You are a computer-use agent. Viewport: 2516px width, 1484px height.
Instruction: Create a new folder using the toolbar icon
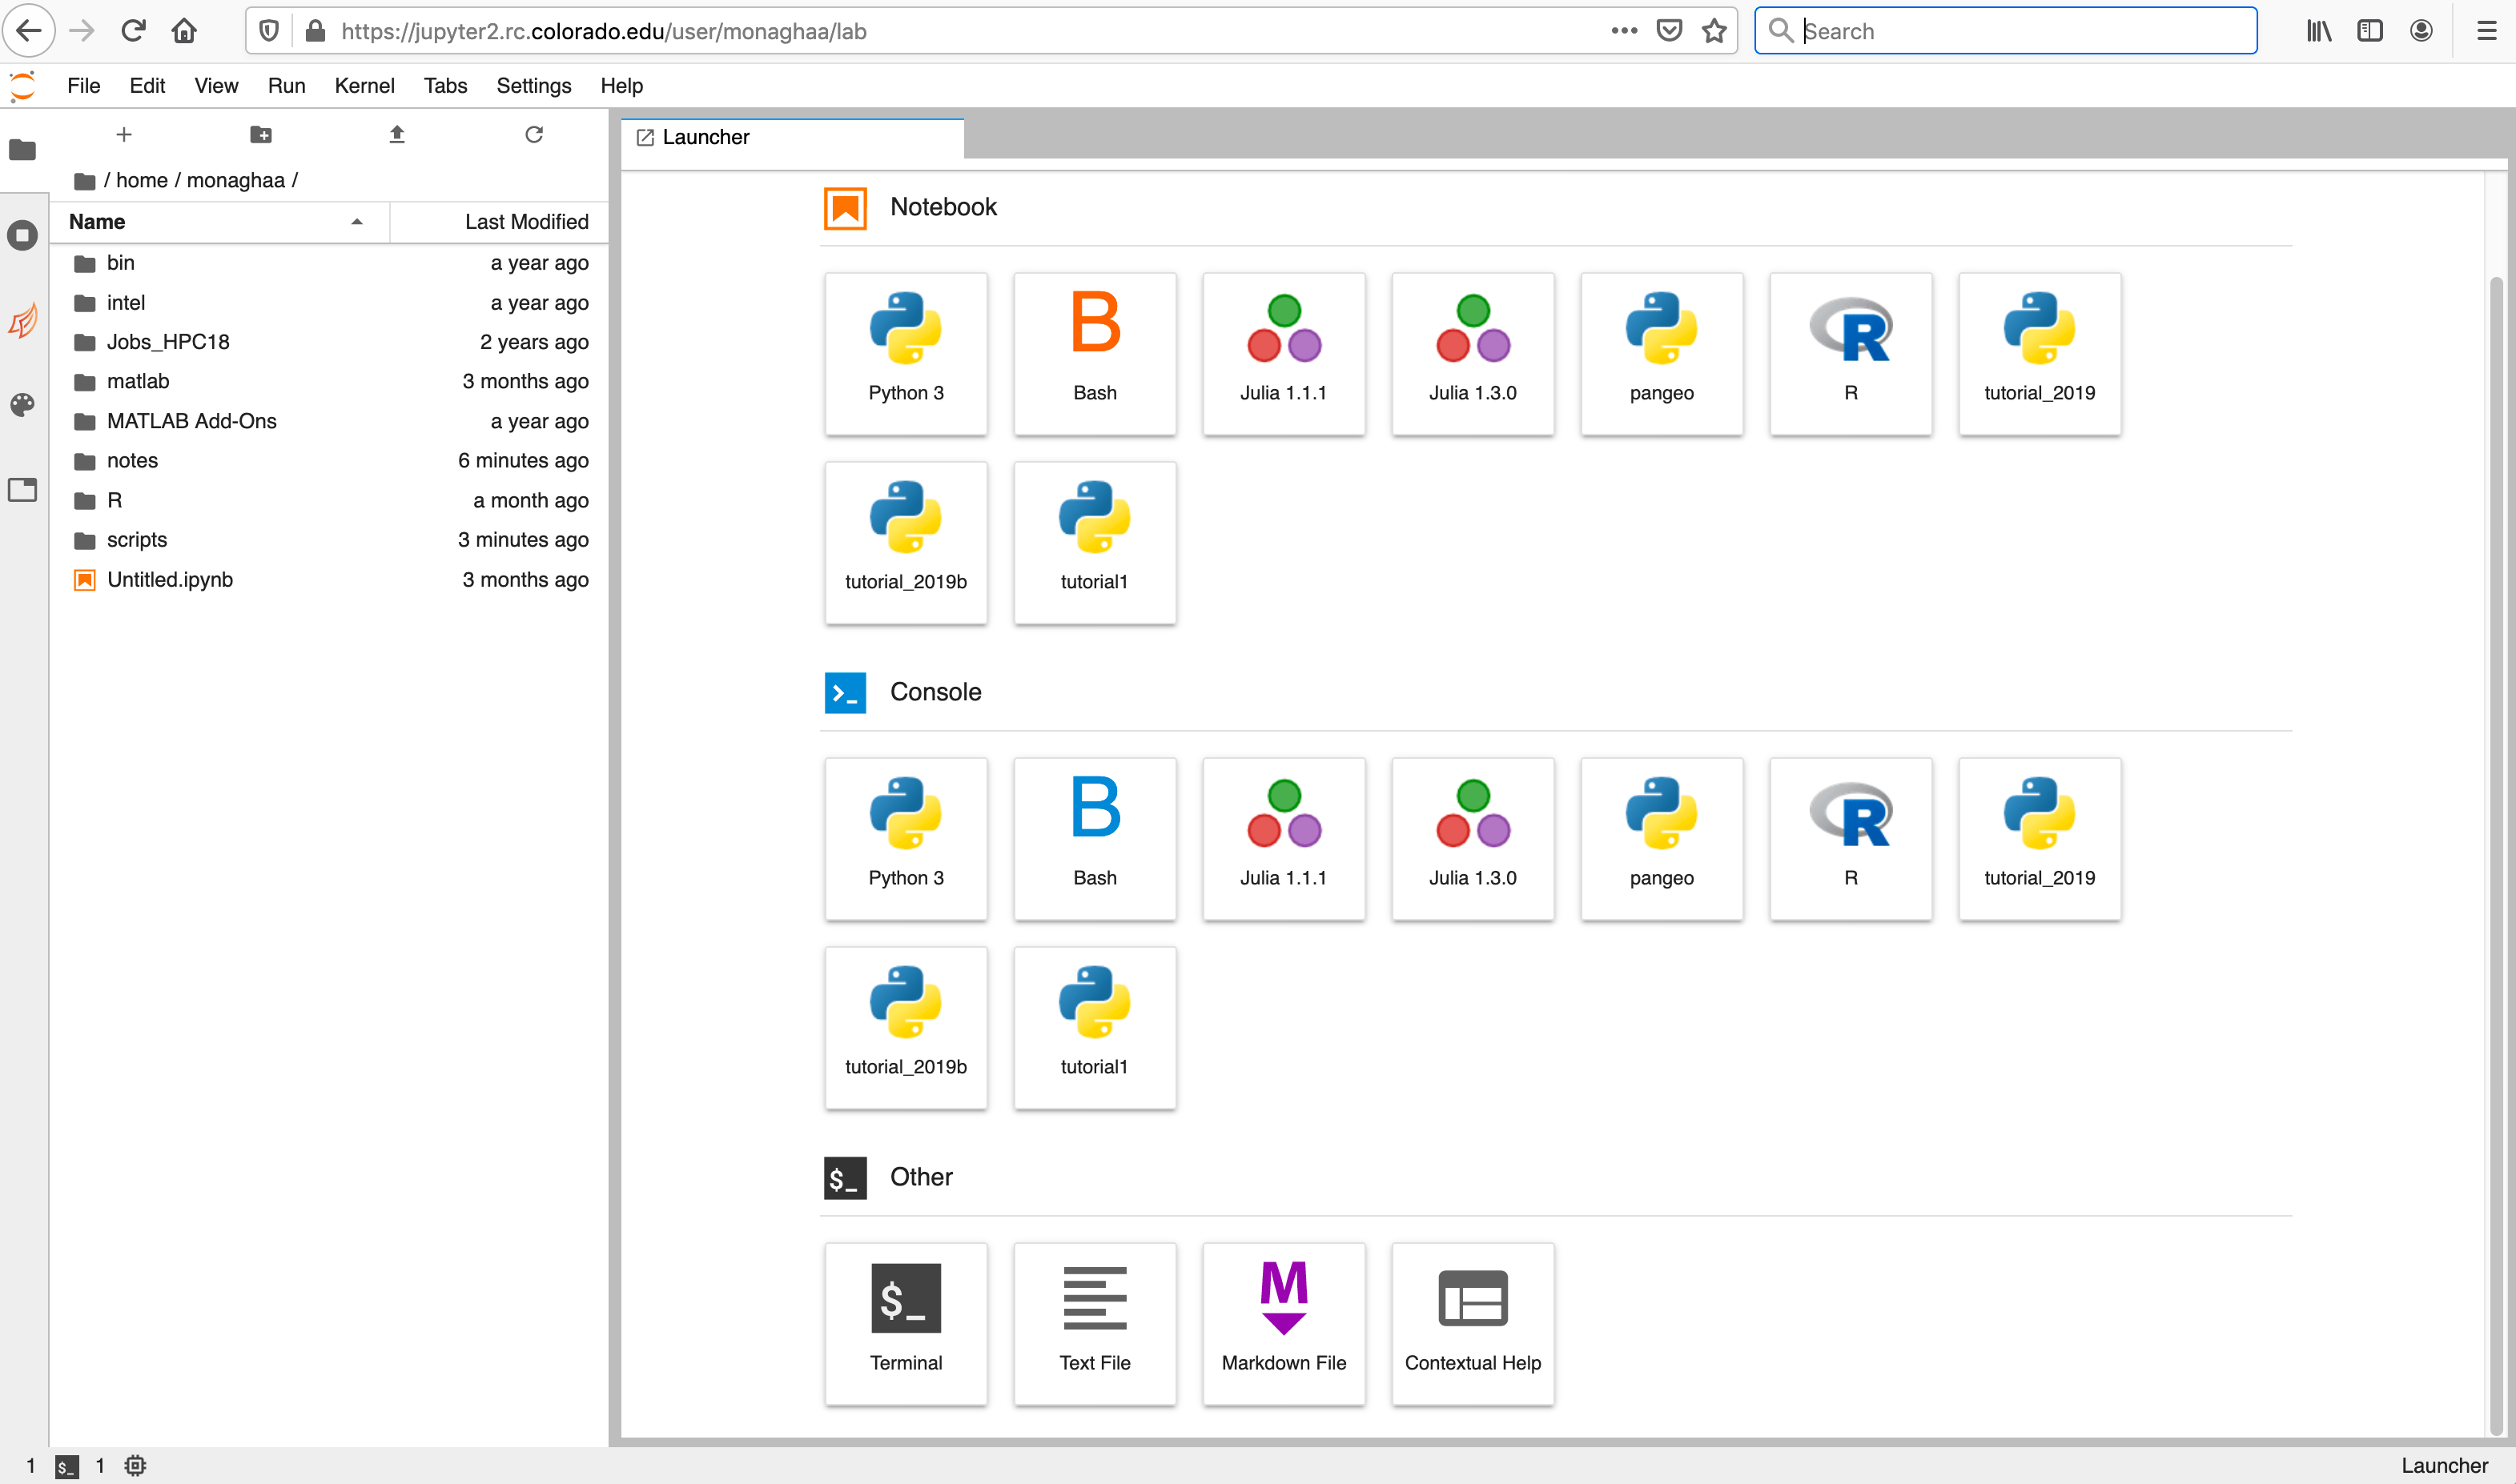pyautogui.click(x=260, y=134)
